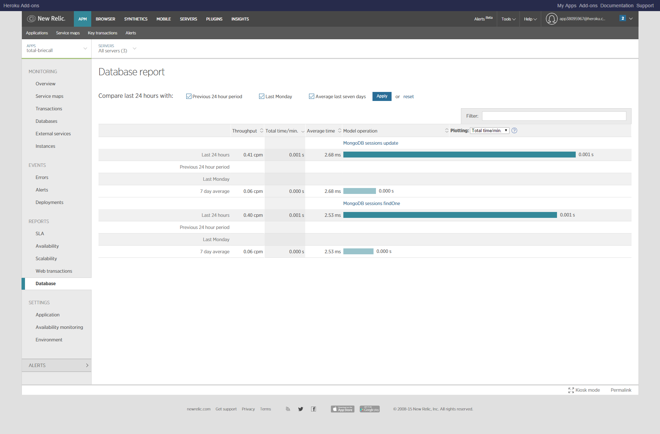Expand the All servers (3) dropdown
Image resolution: width=660 pixels, height=434 pixels.
117,49
